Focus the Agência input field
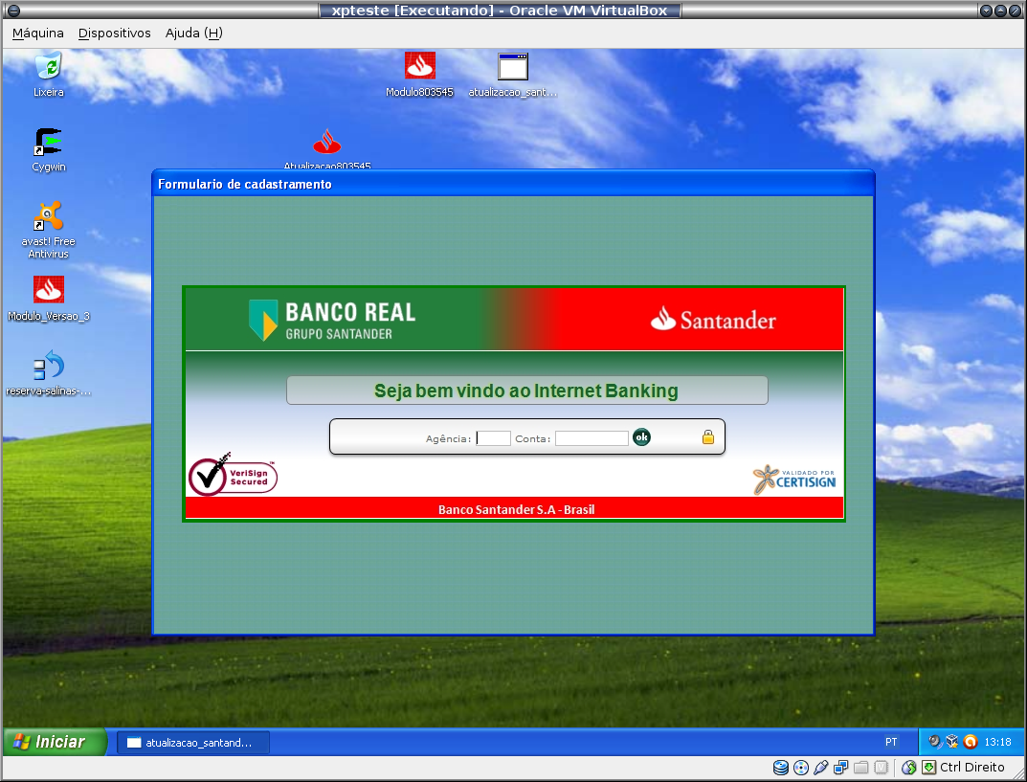 493,438
